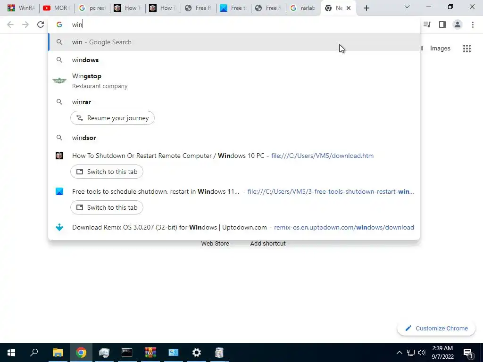483x362 pixels.
Task: Open network status tray icon
Action: click(411, 353)
